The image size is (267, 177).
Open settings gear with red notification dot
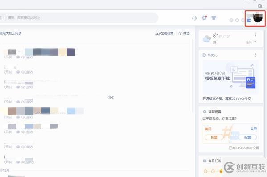(204, 17)
